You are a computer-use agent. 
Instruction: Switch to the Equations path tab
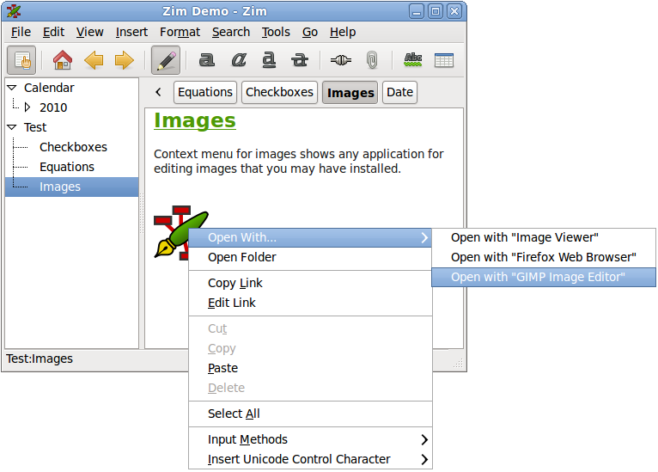coord(205,92)
